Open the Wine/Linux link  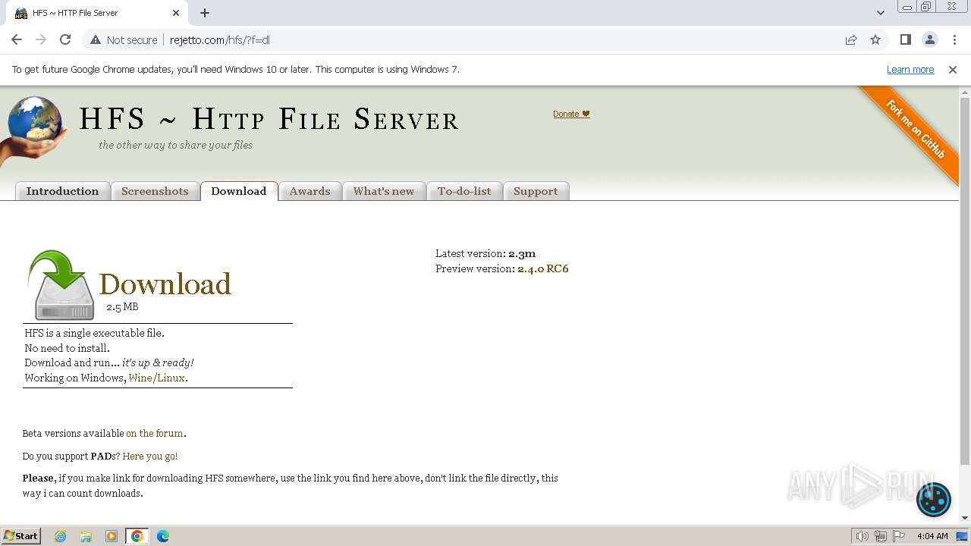[157, 378]
